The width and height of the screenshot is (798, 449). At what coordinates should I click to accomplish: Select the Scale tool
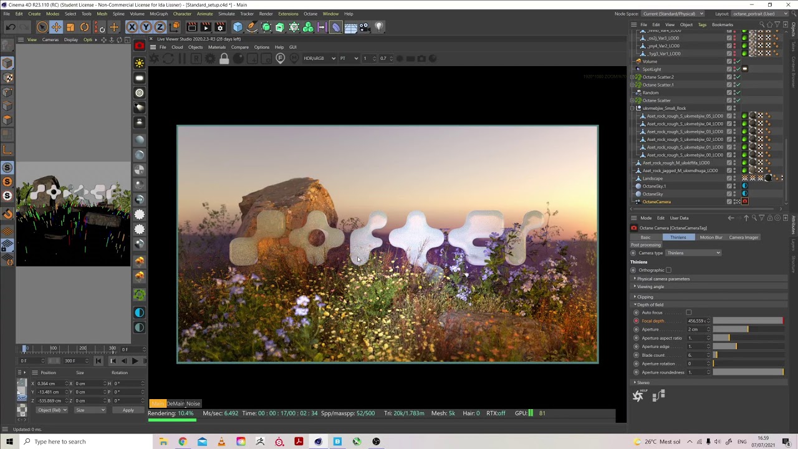pos(70,27)
